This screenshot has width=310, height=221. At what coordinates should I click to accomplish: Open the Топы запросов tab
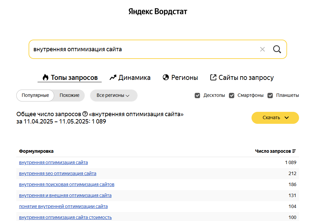coord(70,78)
